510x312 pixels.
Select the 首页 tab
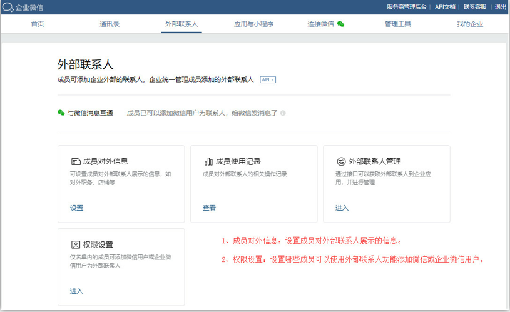click(x=38, y=24)
